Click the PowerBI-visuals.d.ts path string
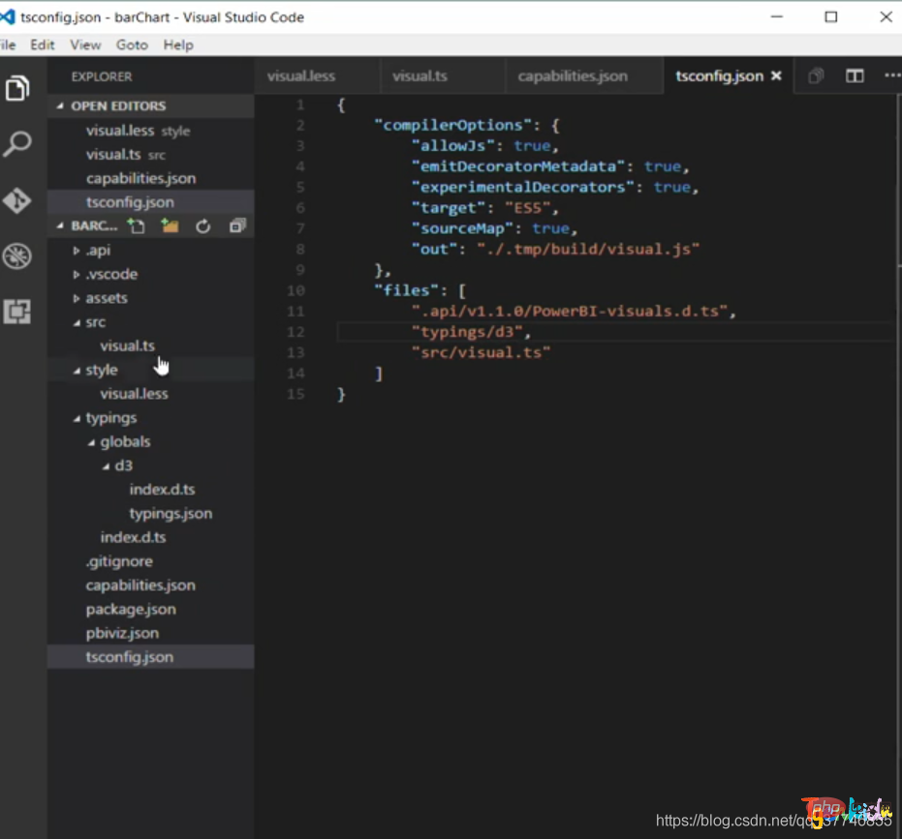The width and height of the screenshot is (902, 839). (x=570, y=311)
